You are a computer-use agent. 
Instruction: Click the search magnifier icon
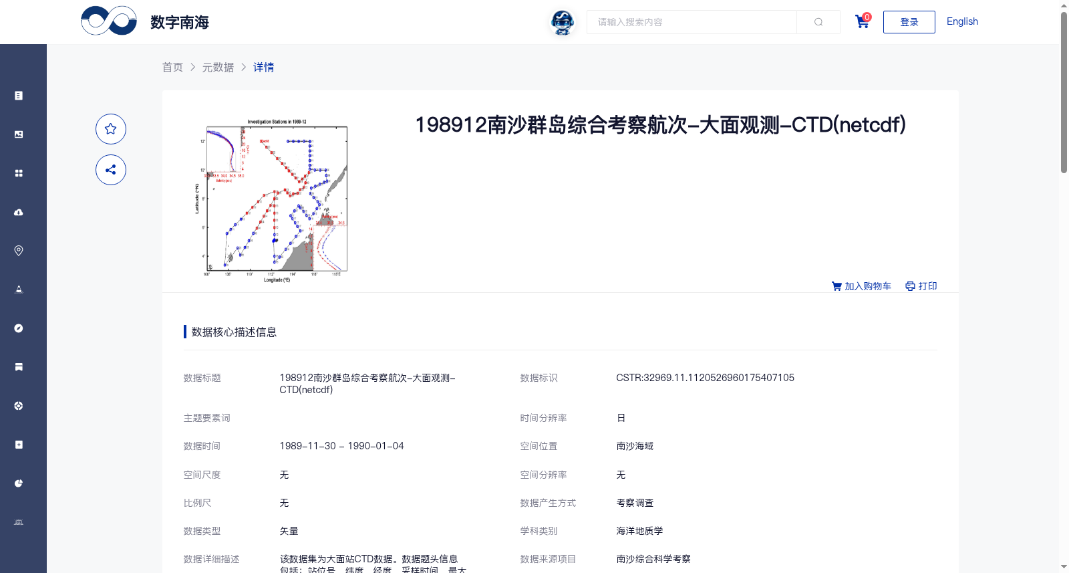pos(818,22)
